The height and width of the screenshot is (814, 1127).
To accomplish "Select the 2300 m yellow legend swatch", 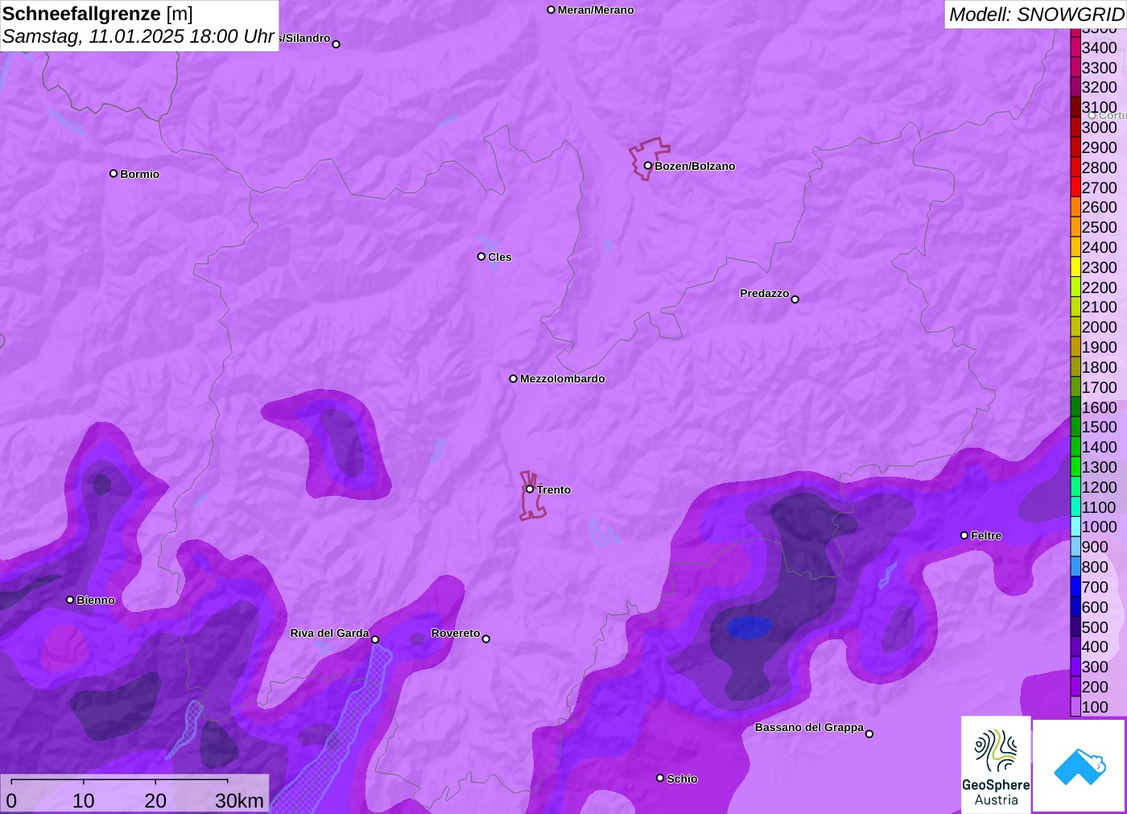I will (1075, 267).
